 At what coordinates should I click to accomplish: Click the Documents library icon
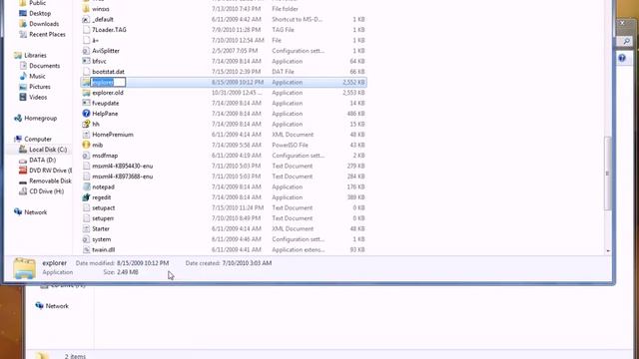(x=23, y=66)
